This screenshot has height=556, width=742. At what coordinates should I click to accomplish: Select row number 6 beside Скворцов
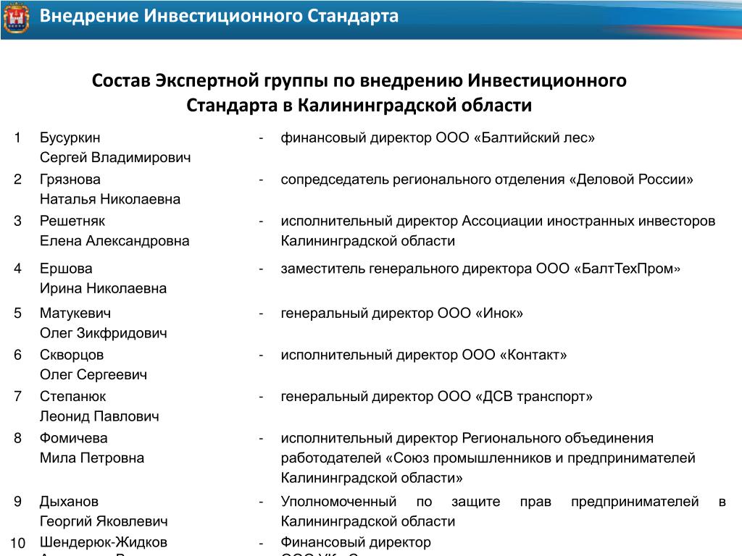click(x=17, y=355)
